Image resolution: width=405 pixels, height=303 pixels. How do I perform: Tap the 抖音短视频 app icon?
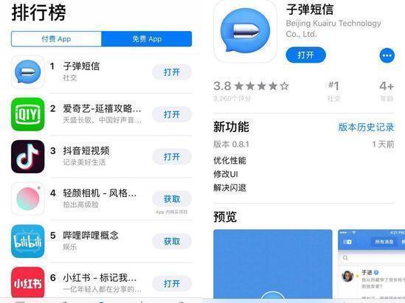tap(27, 157)
